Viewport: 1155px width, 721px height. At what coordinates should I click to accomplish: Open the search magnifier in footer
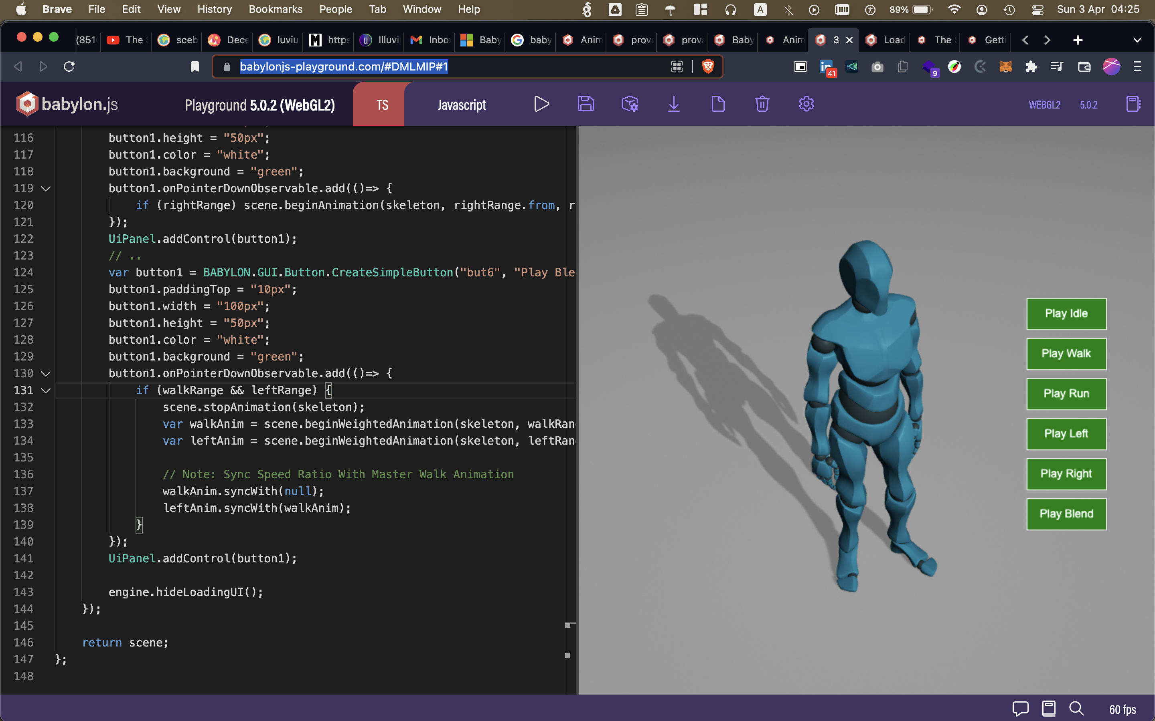[1076, 709]
